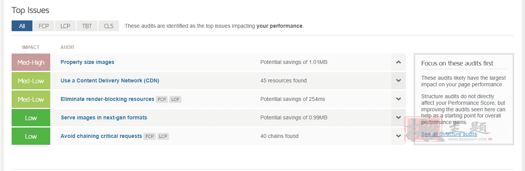Switch to the CLS filter tab

tap(109, 26)
